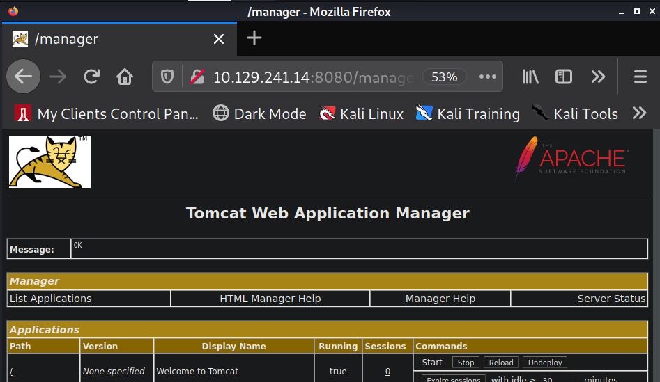
Task: Open My Clients Control Panel bookmark
Action: pyautogui.click(x=107, y=114)
